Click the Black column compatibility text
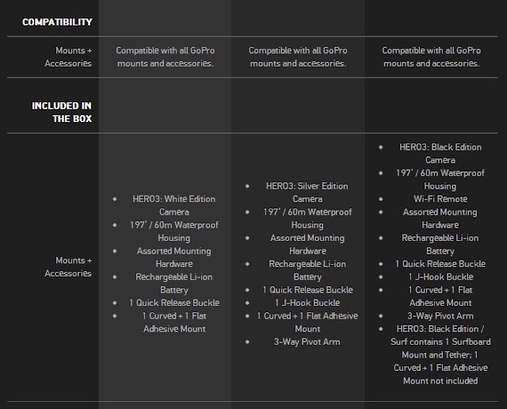The height and width of the screenshot is (409, 507). pyautogui.click(x=431, y=57)
